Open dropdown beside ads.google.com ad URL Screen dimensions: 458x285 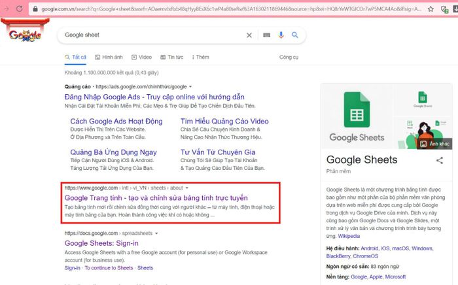click(190, 86)
